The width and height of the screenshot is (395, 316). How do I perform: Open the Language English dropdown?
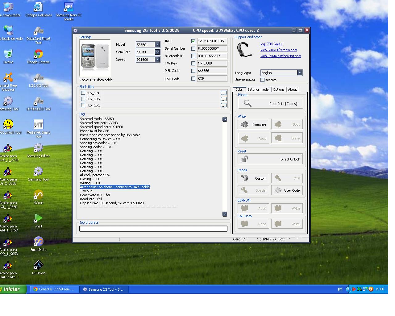tap(300, 73)
